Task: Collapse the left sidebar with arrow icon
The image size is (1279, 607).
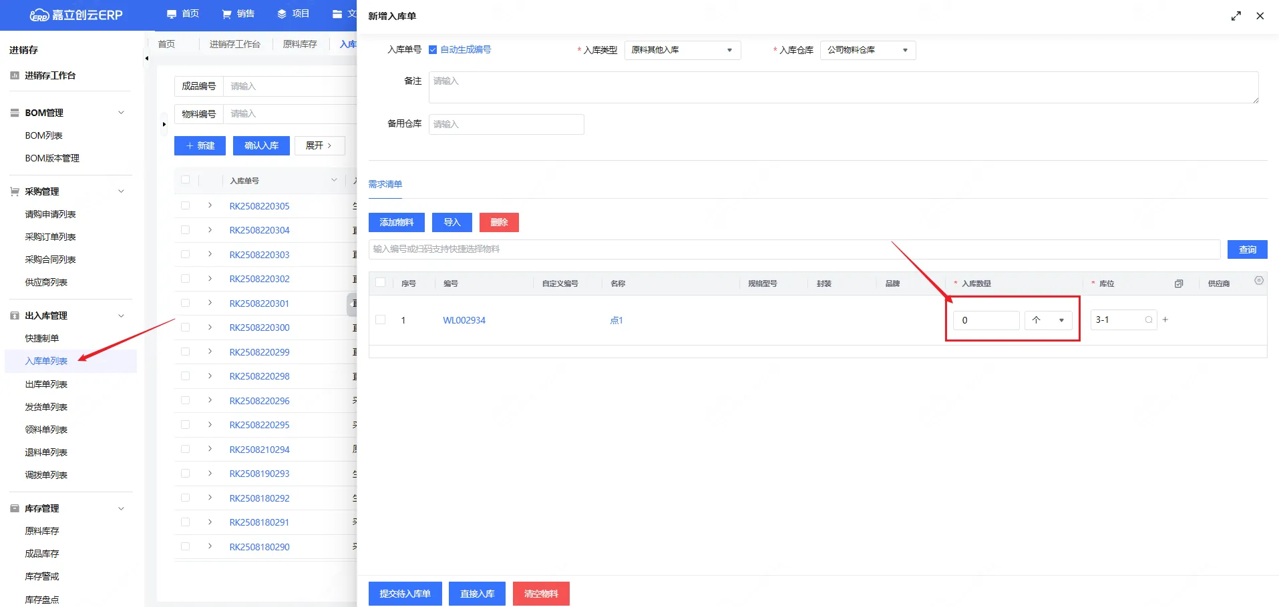Action: (x=146, y=59)
